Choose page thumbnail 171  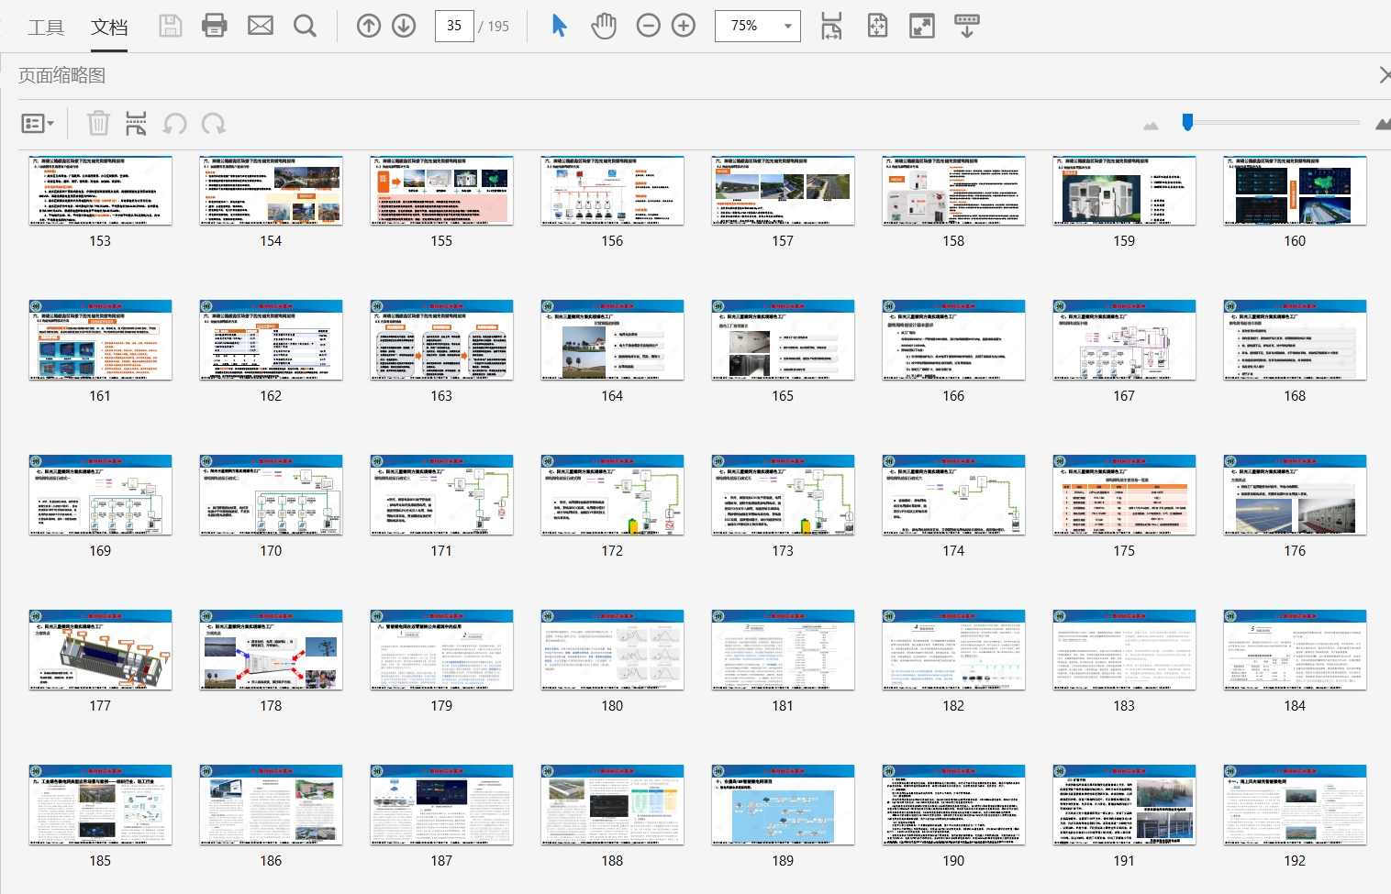(441, 495)
